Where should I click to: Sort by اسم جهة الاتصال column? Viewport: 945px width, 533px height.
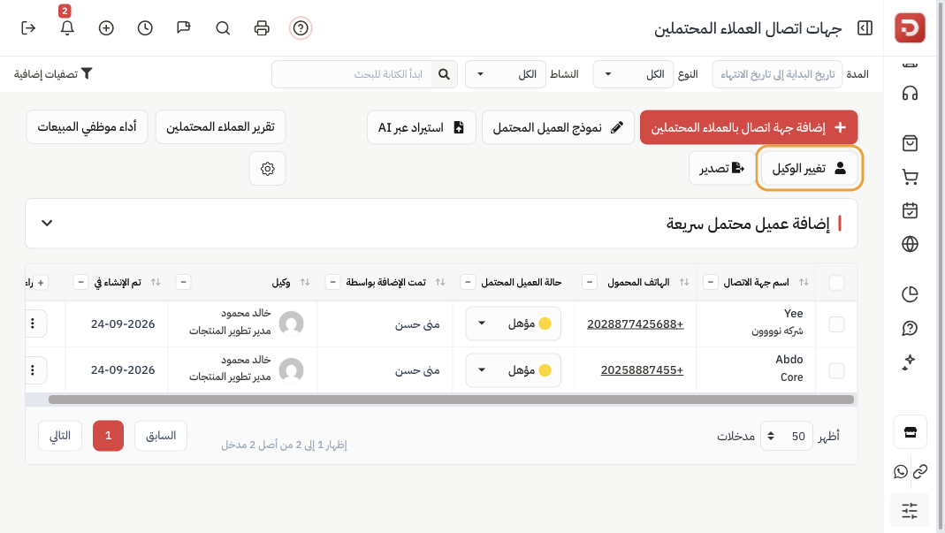(804, 282)
